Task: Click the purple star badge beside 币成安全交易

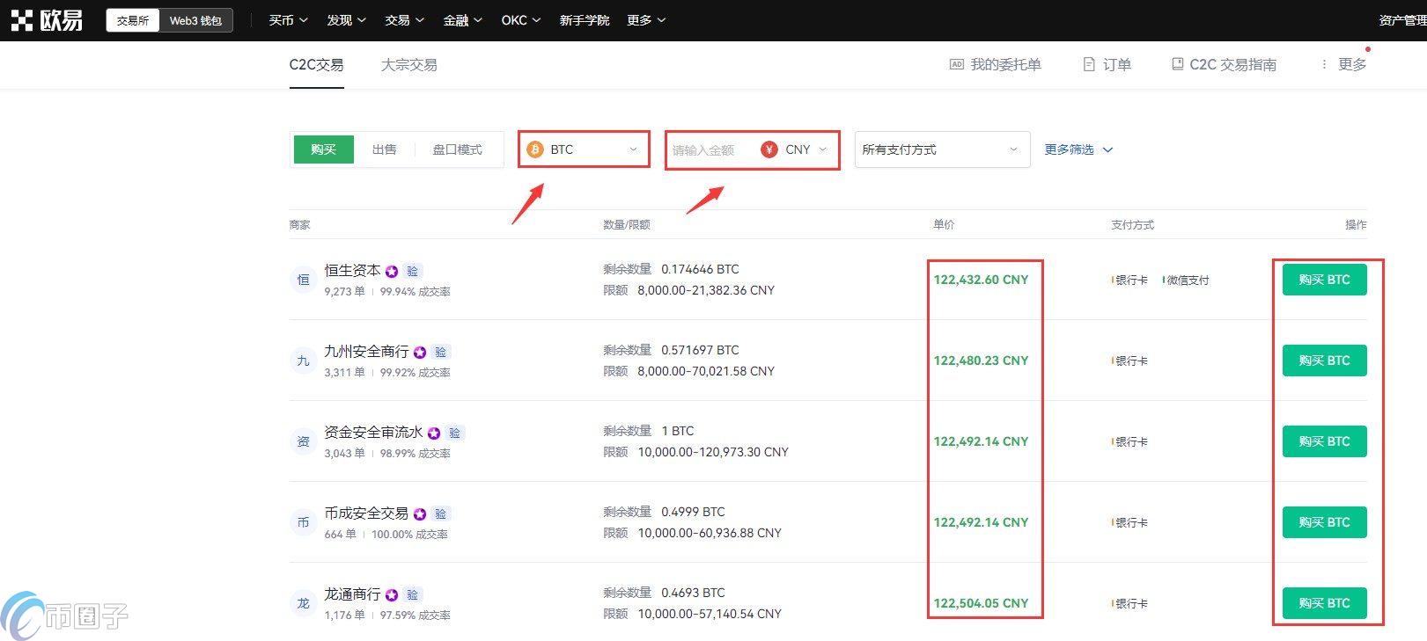Action: 420,514
